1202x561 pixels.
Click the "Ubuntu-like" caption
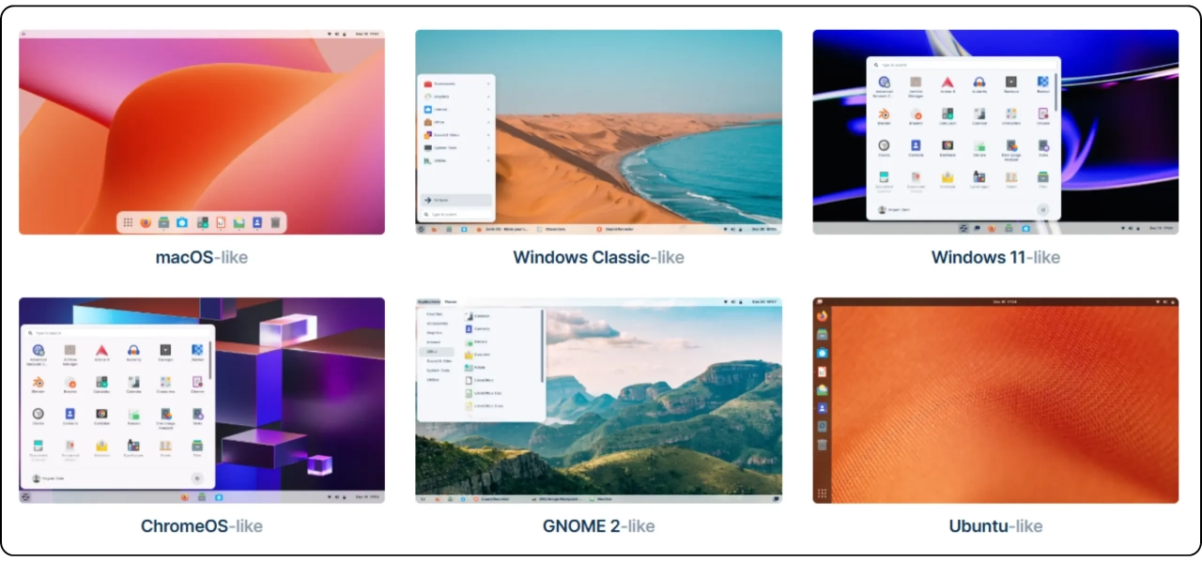(x=995, y=526)
